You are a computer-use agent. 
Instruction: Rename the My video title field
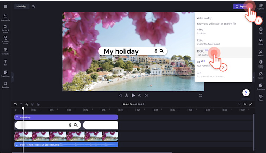(21, 6)
